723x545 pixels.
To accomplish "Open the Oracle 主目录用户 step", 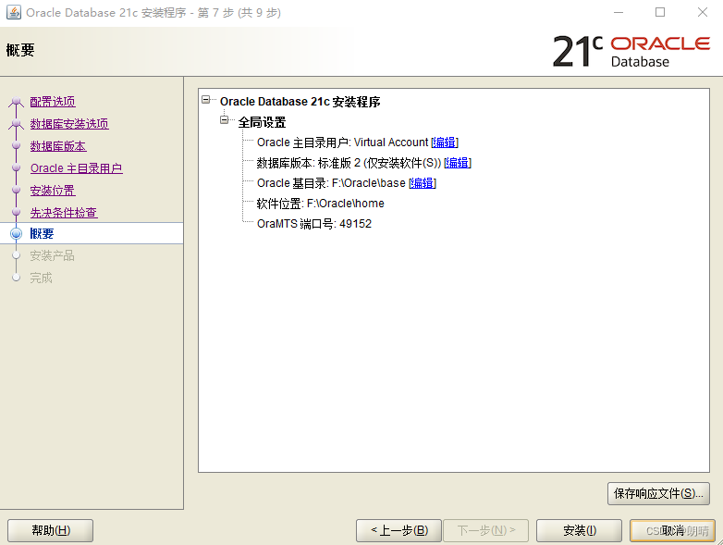I will pos(76,168).
